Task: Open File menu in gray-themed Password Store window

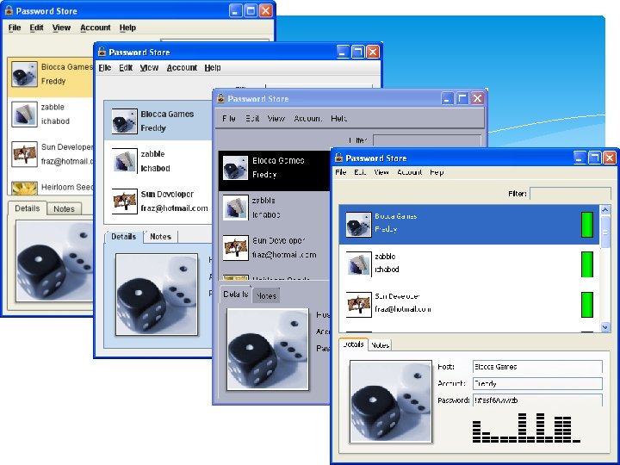Action: (x=229, y=118)
